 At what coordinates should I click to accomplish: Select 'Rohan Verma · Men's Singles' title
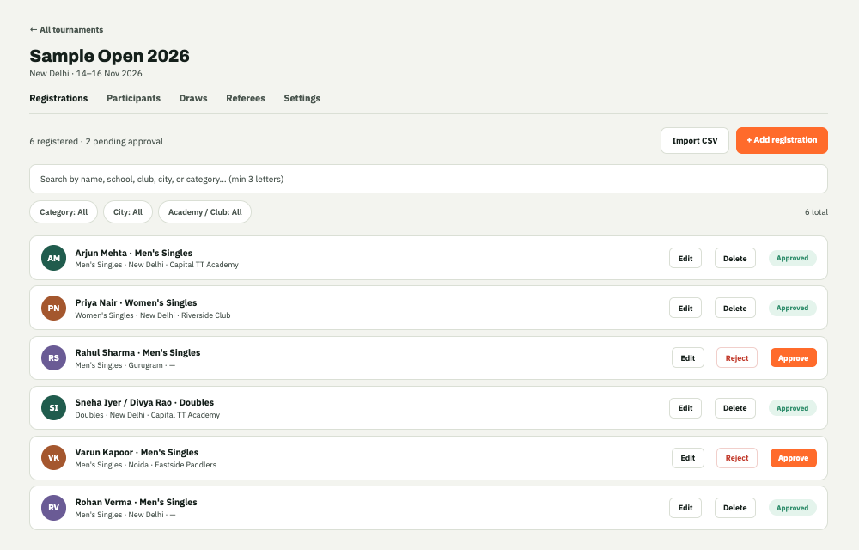(x=136, y=502)
